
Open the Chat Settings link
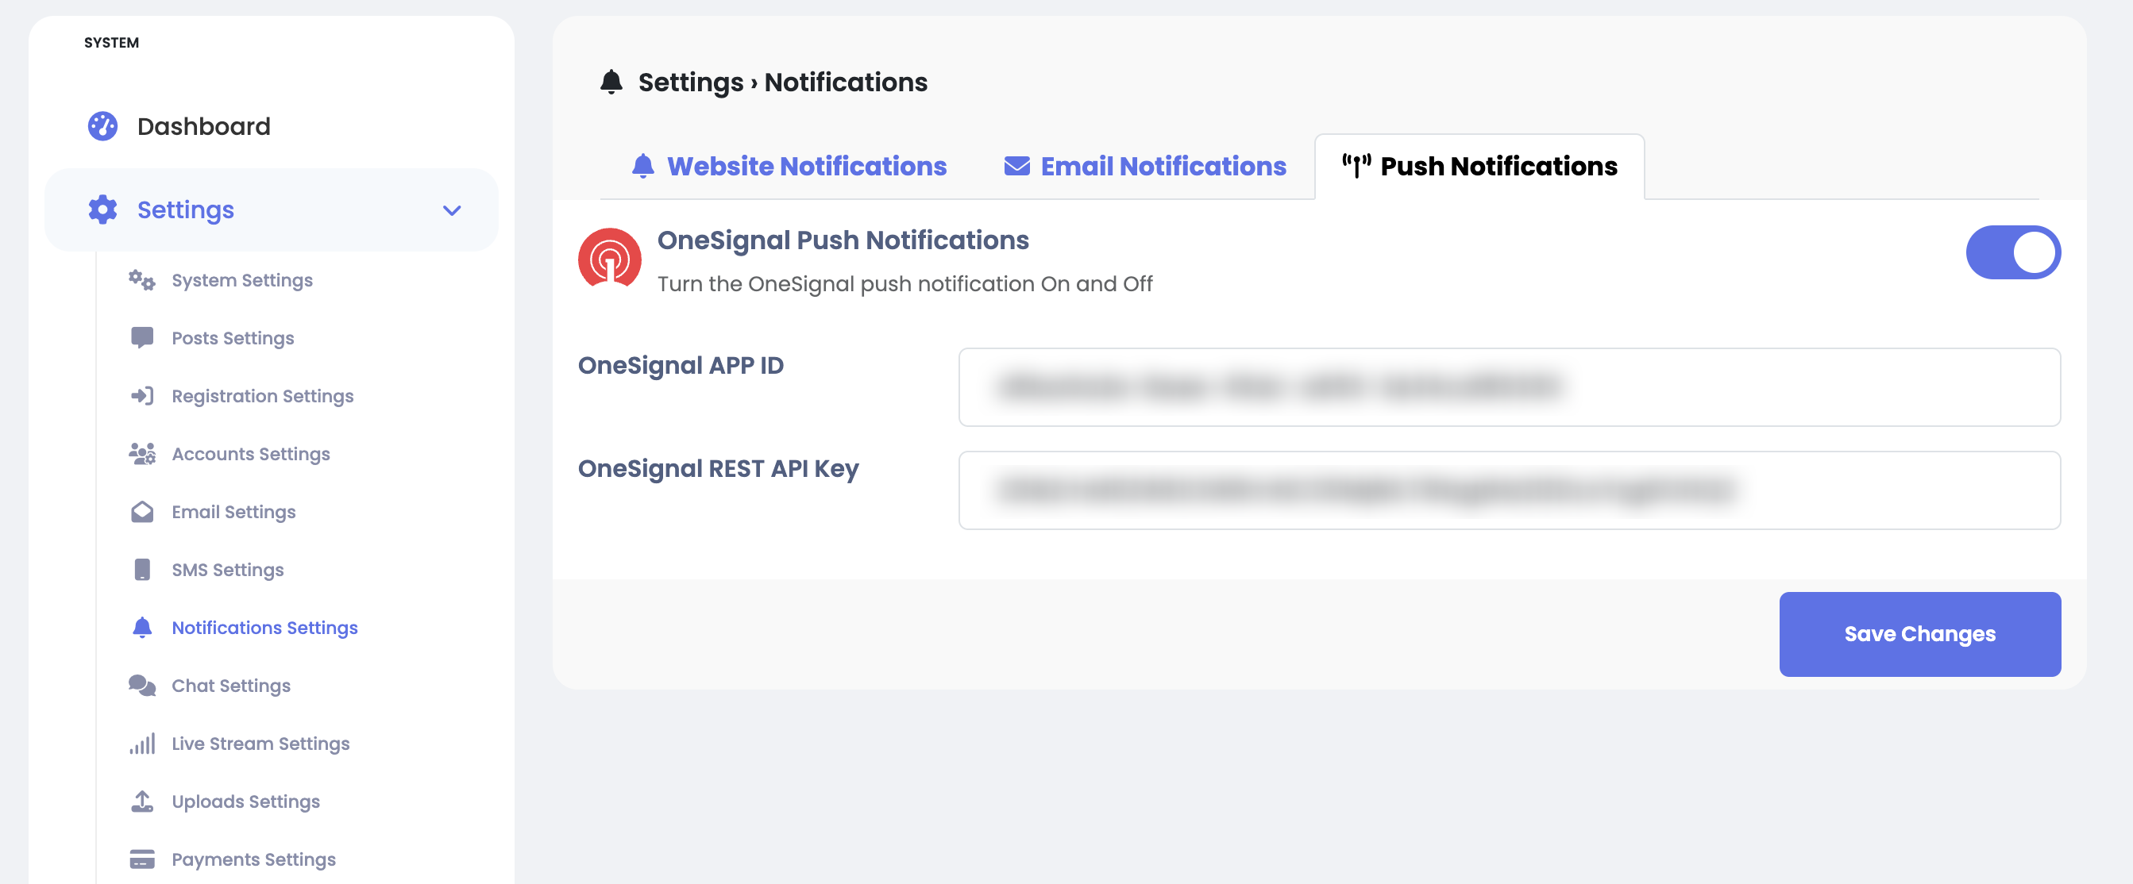tap(231, 686)
